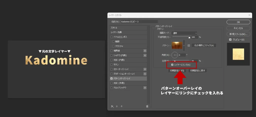
Task: Enable the ベベルとエンボス checkbox
Action: coord(111,37)
